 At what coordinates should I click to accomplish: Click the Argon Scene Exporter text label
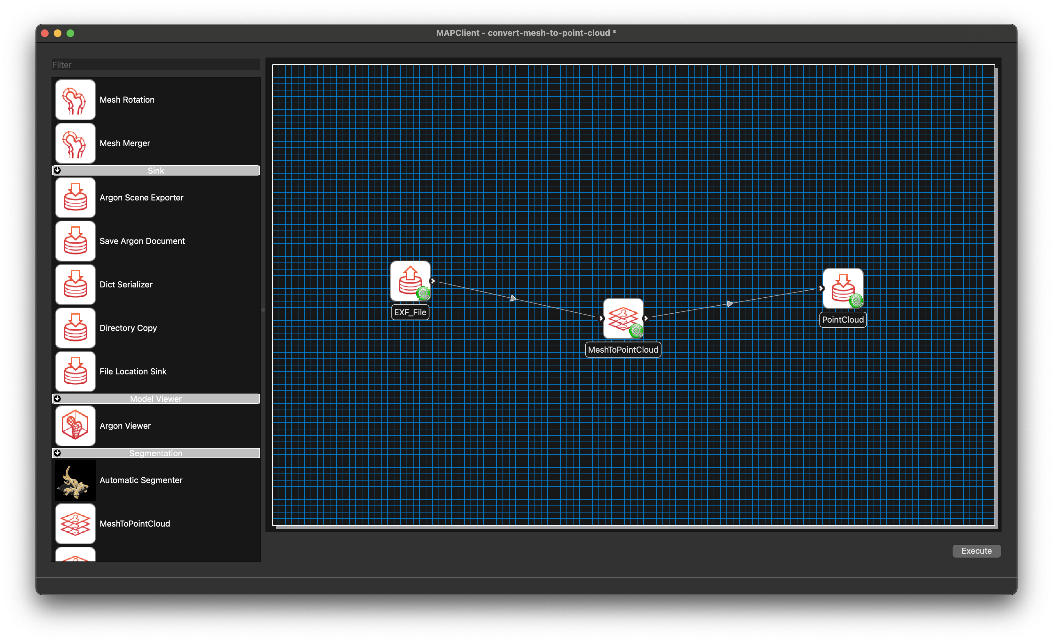point(141,197)
